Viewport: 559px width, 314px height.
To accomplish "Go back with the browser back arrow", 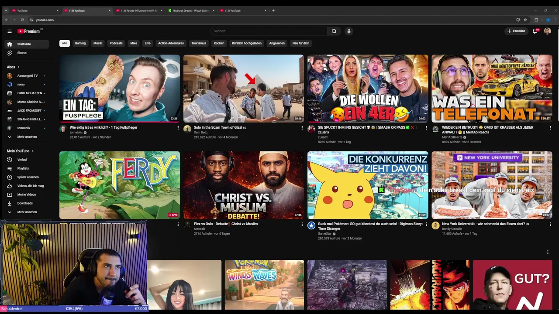I will (6, 20).
